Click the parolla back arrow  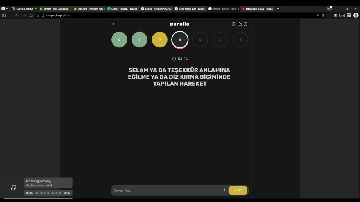click(x=114, y=24)
